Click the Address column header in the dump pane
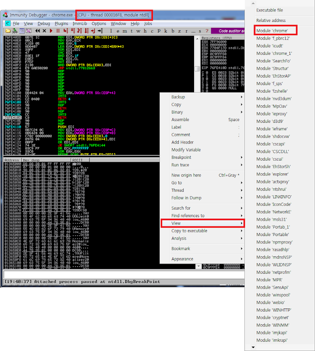Viewport: 315px width, 351px height. 13,160
